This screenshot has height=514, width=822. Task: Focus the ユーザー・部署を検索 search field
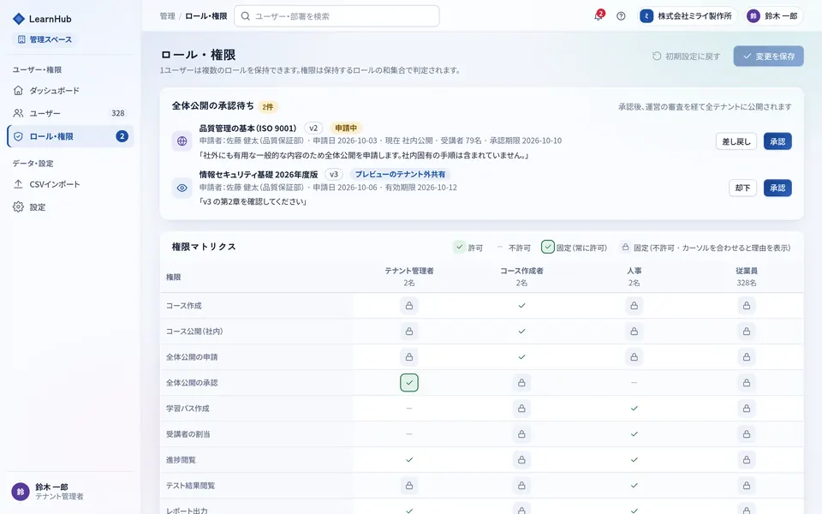click(337, 16)
